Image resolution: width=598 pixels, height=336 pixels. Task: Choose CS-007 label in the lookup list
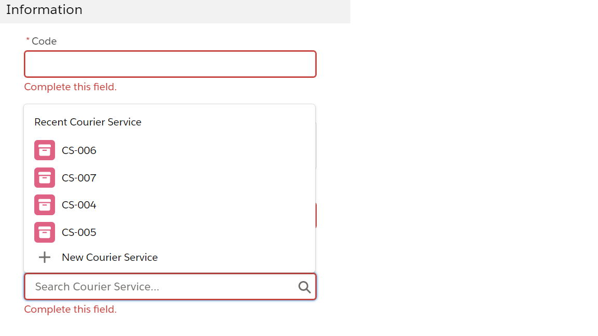click(x=79, y=178)
